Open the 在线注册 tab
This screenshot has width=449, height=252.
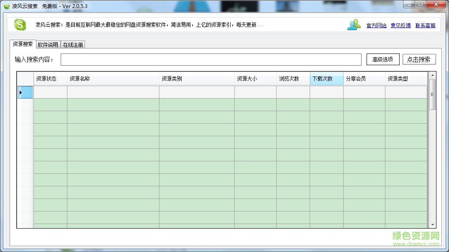point(73,44)
